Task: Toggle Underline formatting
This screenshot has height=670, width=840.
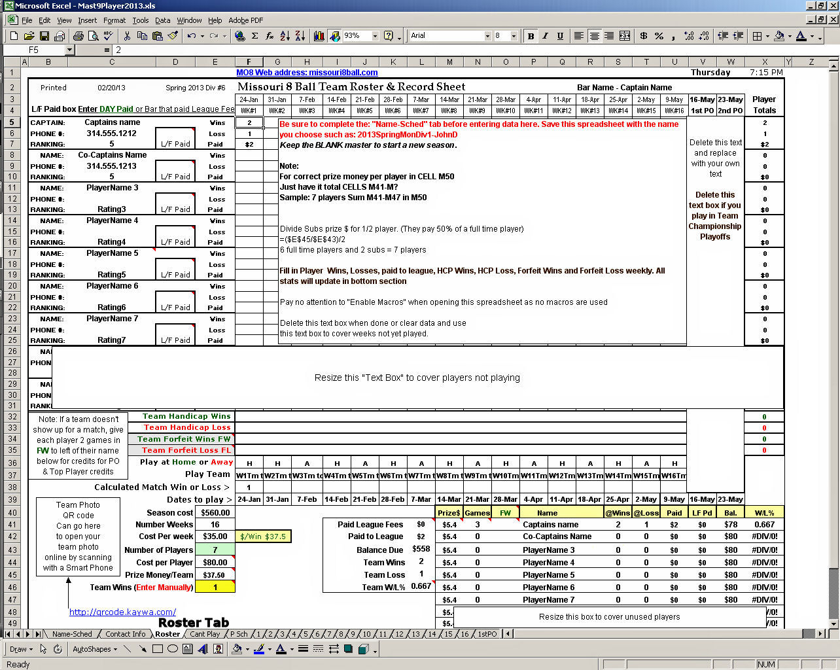Action: [x=560, y=36]
